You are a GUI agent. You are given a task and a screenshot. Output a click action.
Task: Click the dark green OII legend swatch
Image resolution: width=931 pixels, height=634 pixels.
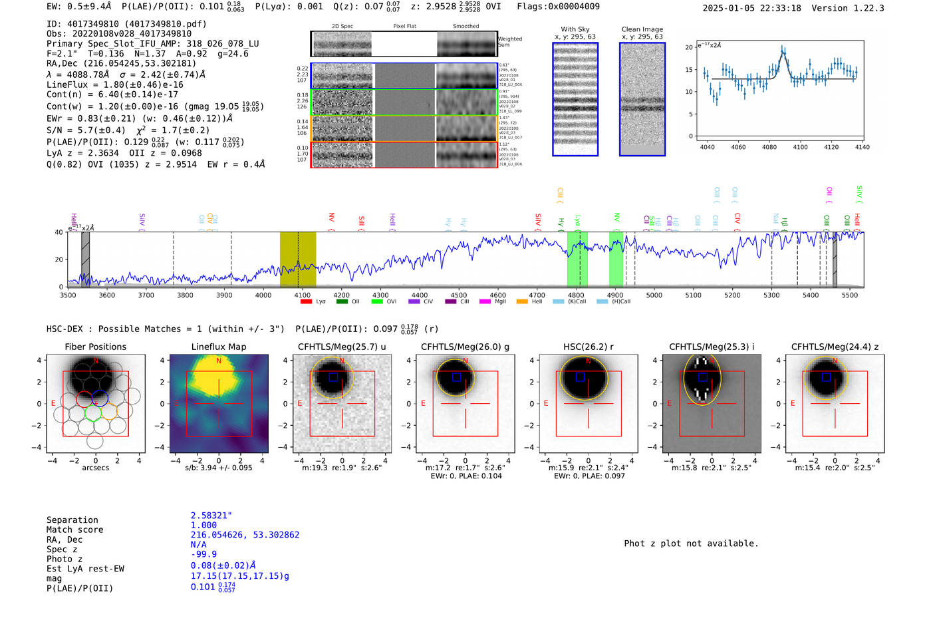[x=342, y=301]
